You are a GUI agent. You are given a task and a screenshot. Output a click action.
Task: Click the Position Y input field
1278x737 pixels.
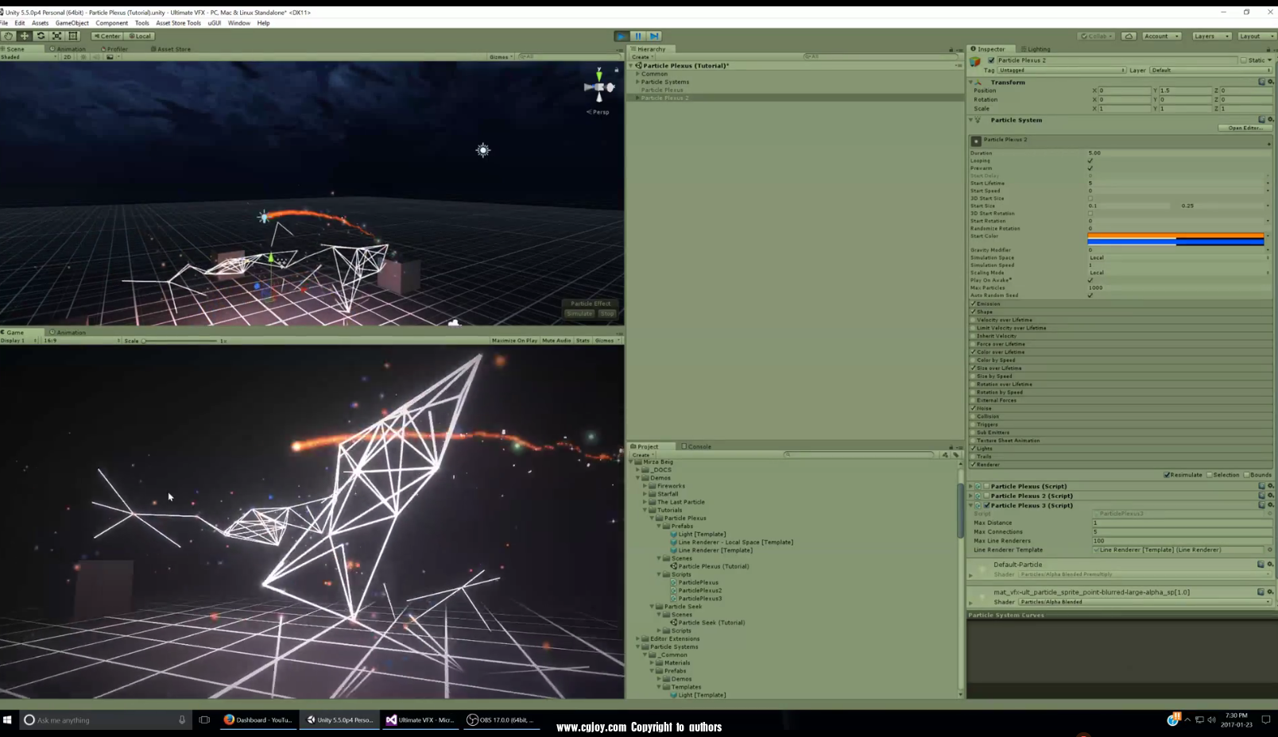tap(1185, 91)
